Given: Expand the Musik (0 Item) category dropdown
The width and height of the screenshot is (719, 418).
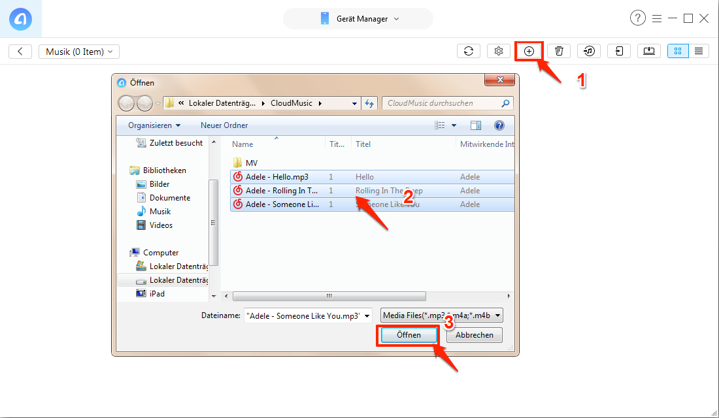Looking at the screenshot, I should click(79, 52).
